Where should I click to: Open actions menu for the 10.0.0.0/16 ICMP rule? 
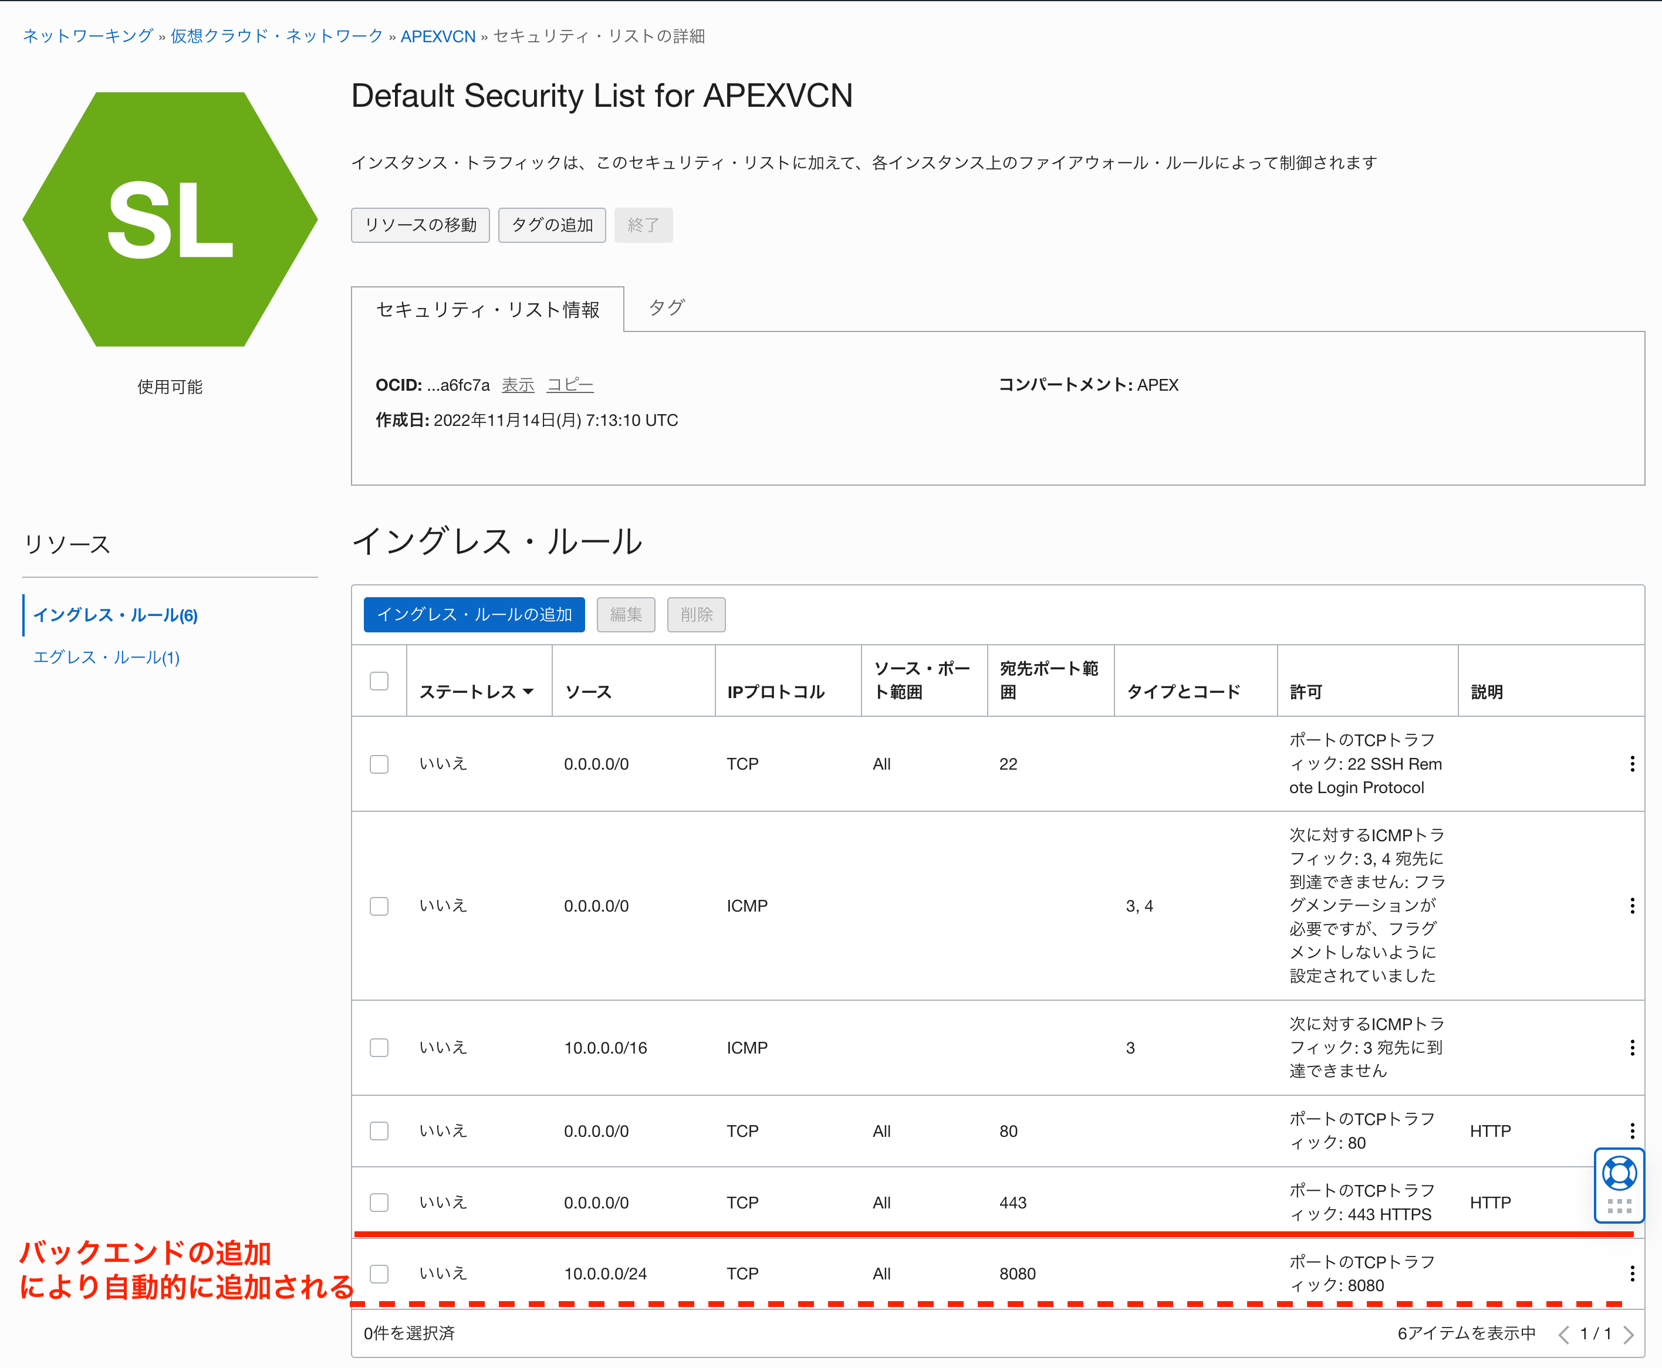(x=1631, y=1047)
